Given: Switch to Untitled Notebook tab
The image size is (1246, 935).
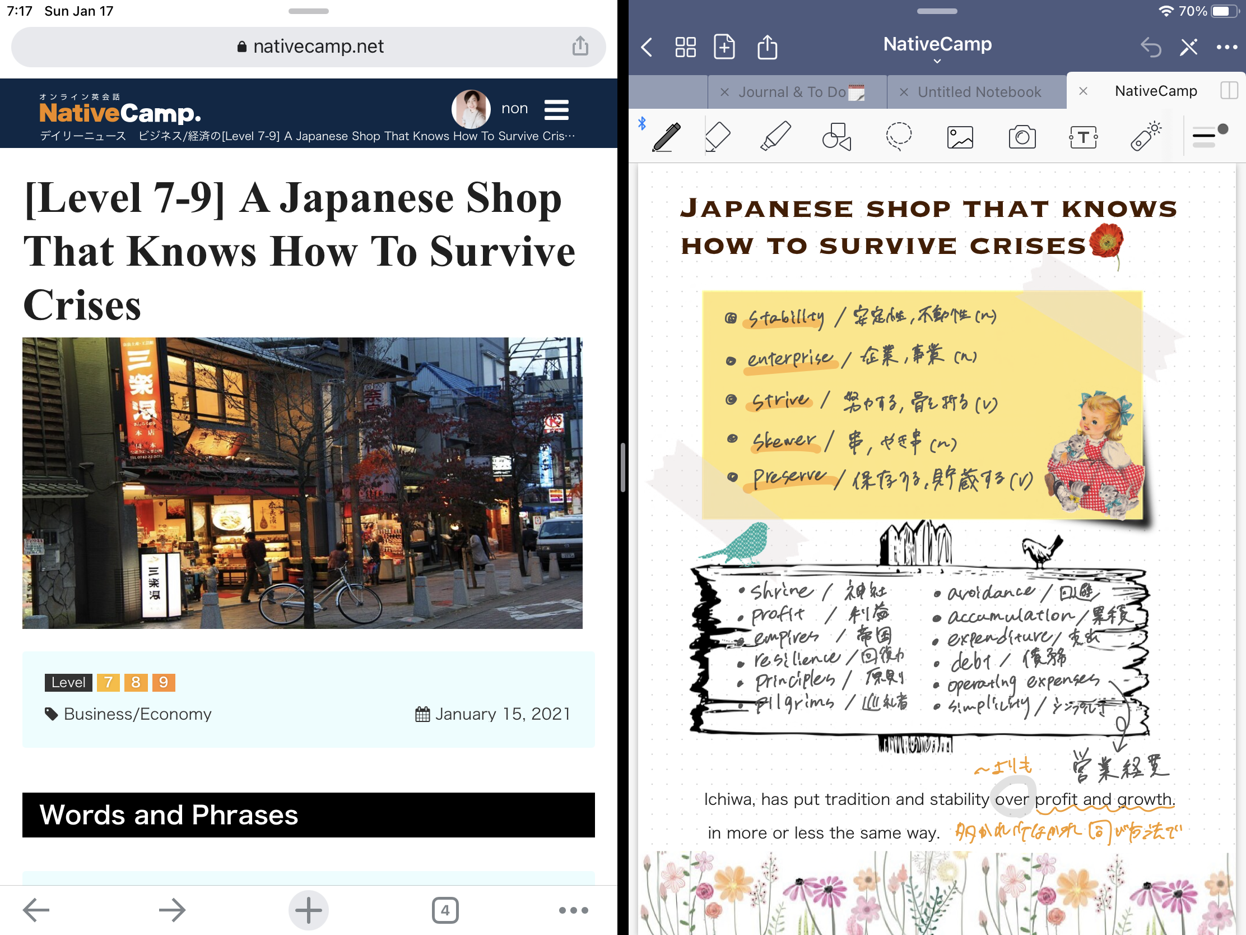Looking at the screenshot, I should coord(979,92).
